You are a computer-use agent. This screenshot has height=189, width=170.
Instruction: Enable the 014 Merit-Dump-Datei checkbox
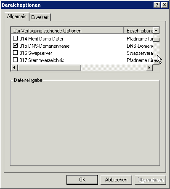(x=15, y=38)
